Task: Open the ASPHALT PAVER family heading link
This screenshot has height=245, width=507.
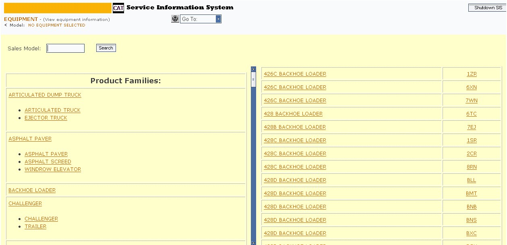Action: (x=30, y=139)
